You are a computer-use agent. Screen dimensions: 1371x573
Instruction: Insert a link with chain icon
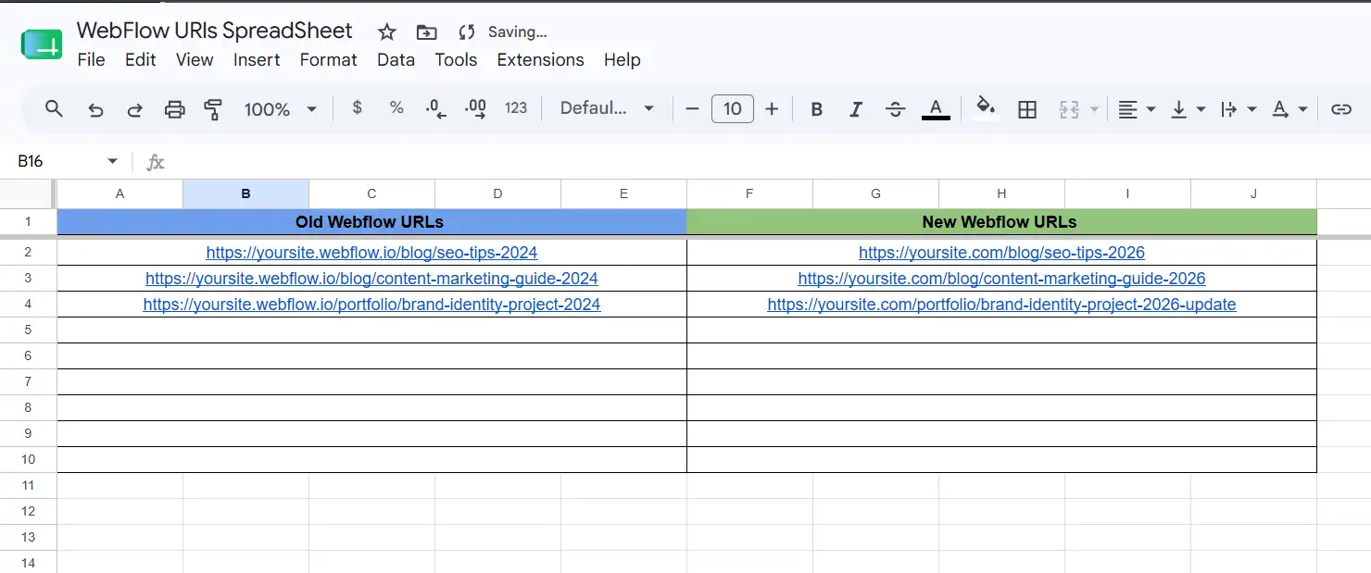tap(1340, 109)
